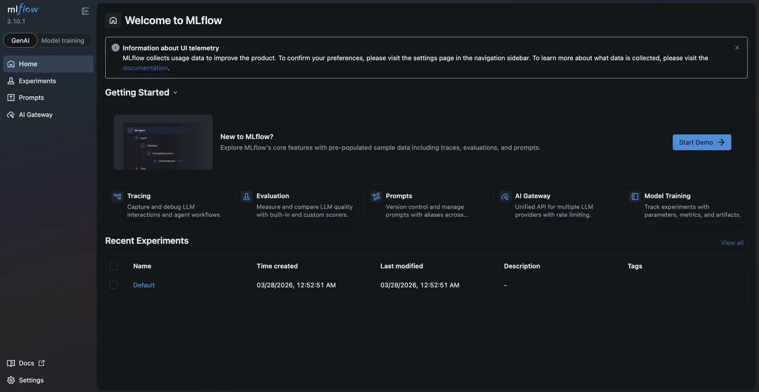Screen dimensions: 759x392
Task: Collapse the sidebar with the toggle icon
Action: pyautogui.click(x=85, y=11)
